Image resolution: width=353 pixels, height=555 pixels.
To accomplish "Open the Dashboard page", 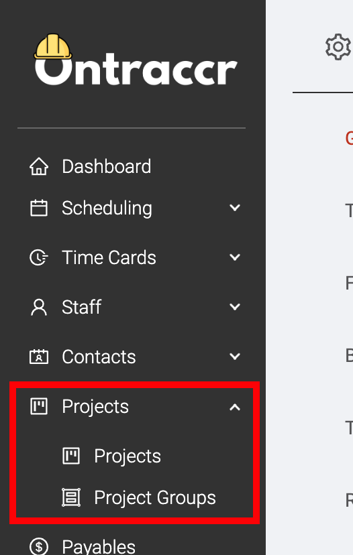I will pyautogui.click(x=106, y=166).
